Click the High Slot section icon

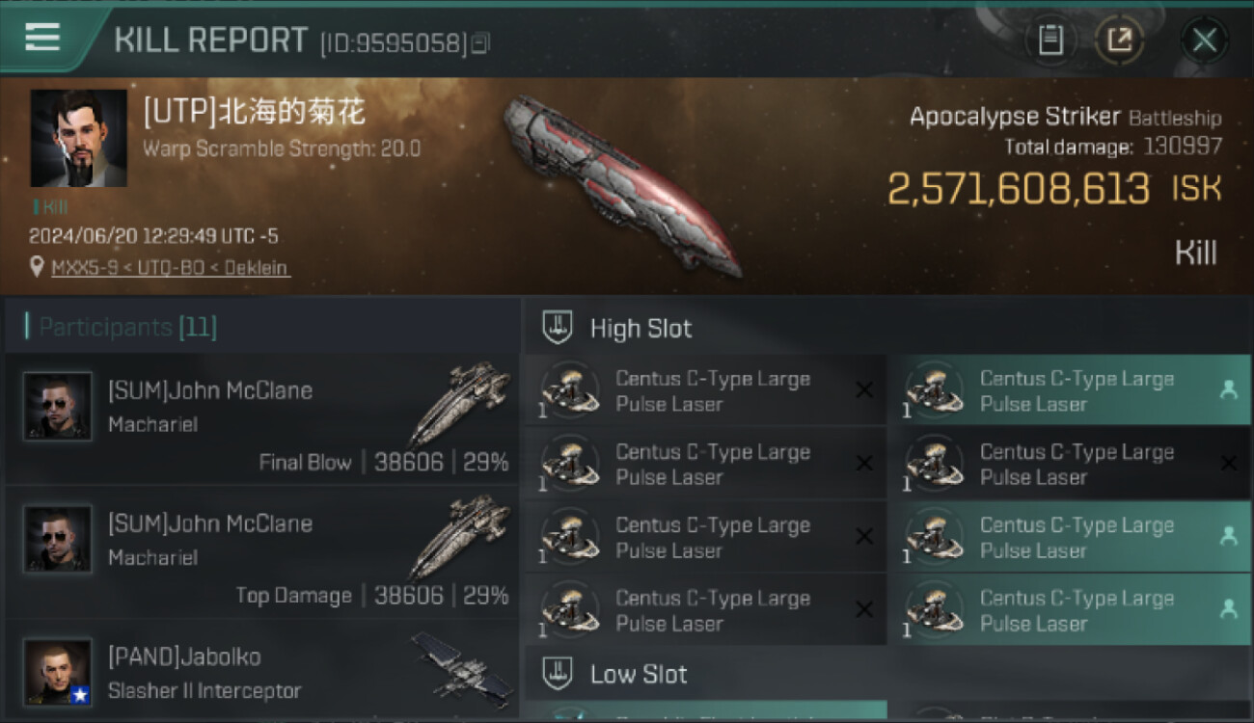pyautogui.click(x=558, y=328)
